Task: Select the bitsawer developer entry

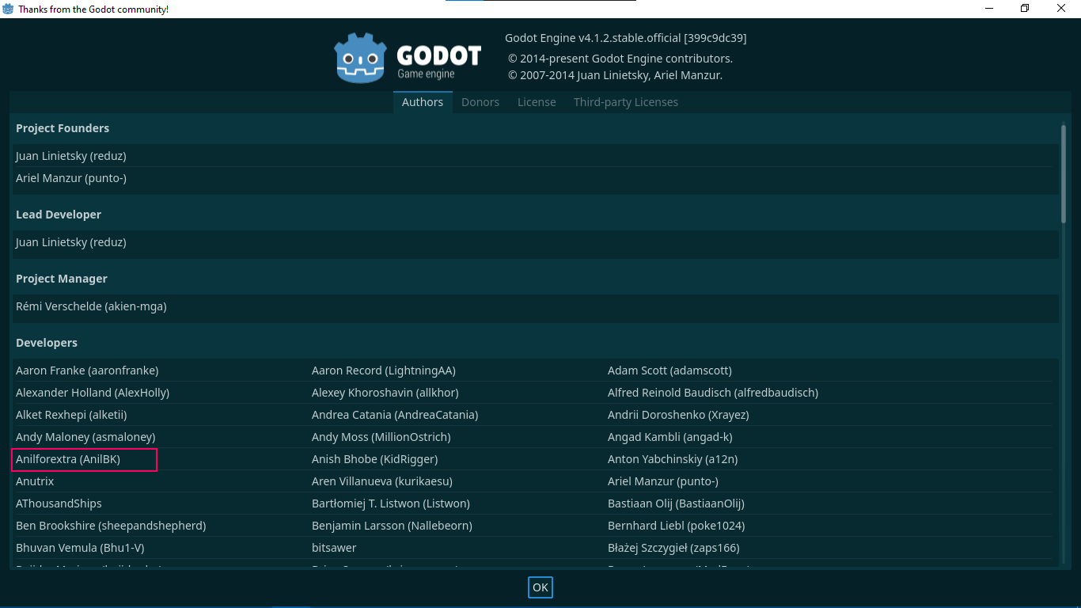Action: tap(334, 548)
